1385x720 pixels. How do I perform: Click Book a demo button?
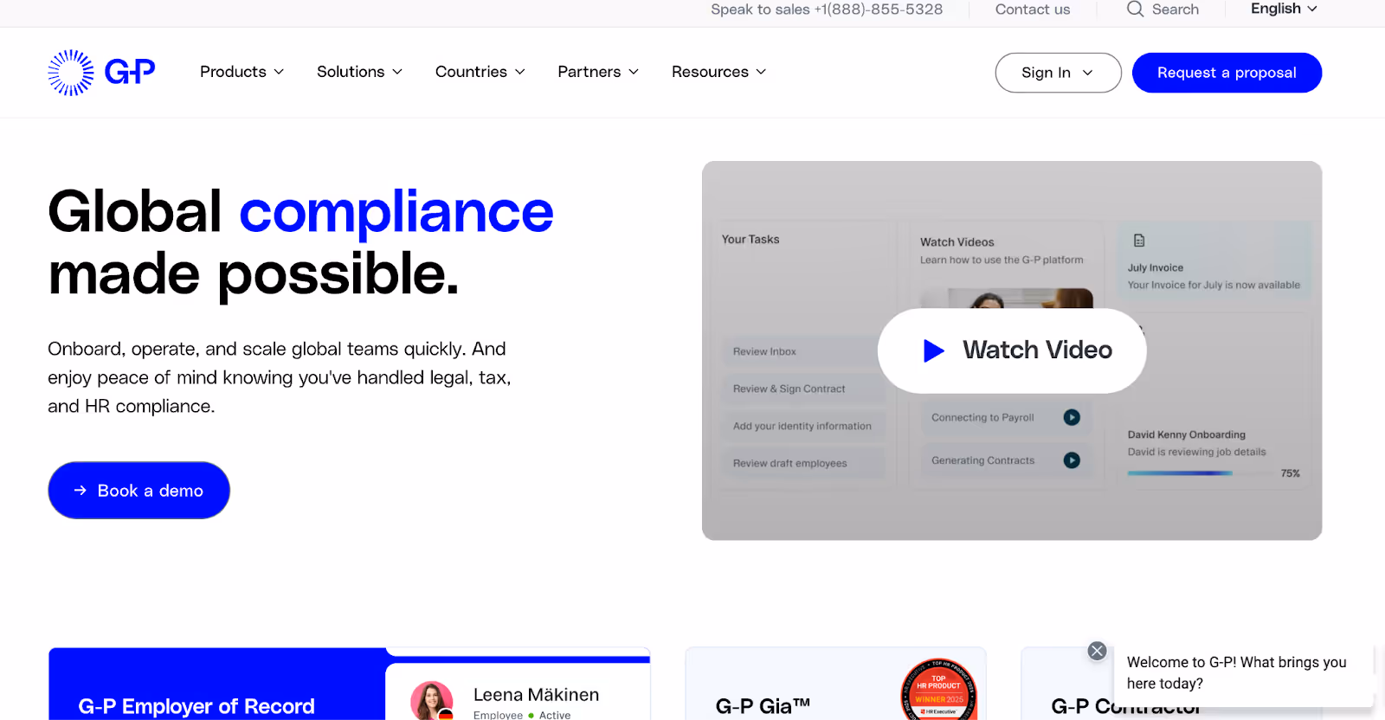(x=138, y=491)
